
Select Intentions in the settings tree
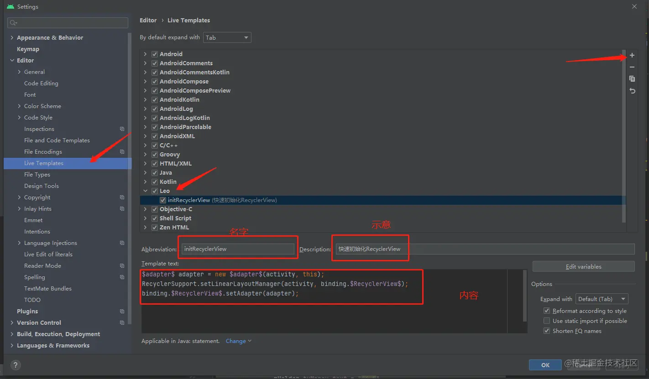click(x=37, y=232)
